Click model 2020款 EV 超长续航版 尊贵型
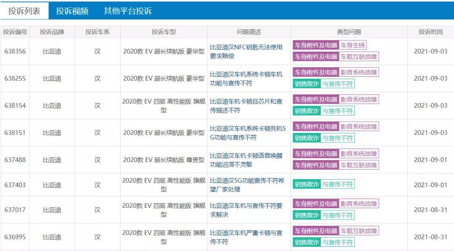Viewport: 454px width, 251px height. [164, 160]
